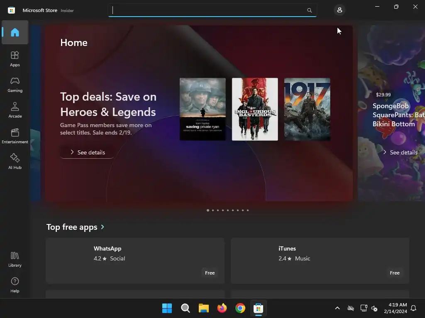Image resolution: width=425 pixels, height=318 pixels.
Task: Click Free on the WhatsApp card
Action: pyautogui.click(x=210, y=273)
